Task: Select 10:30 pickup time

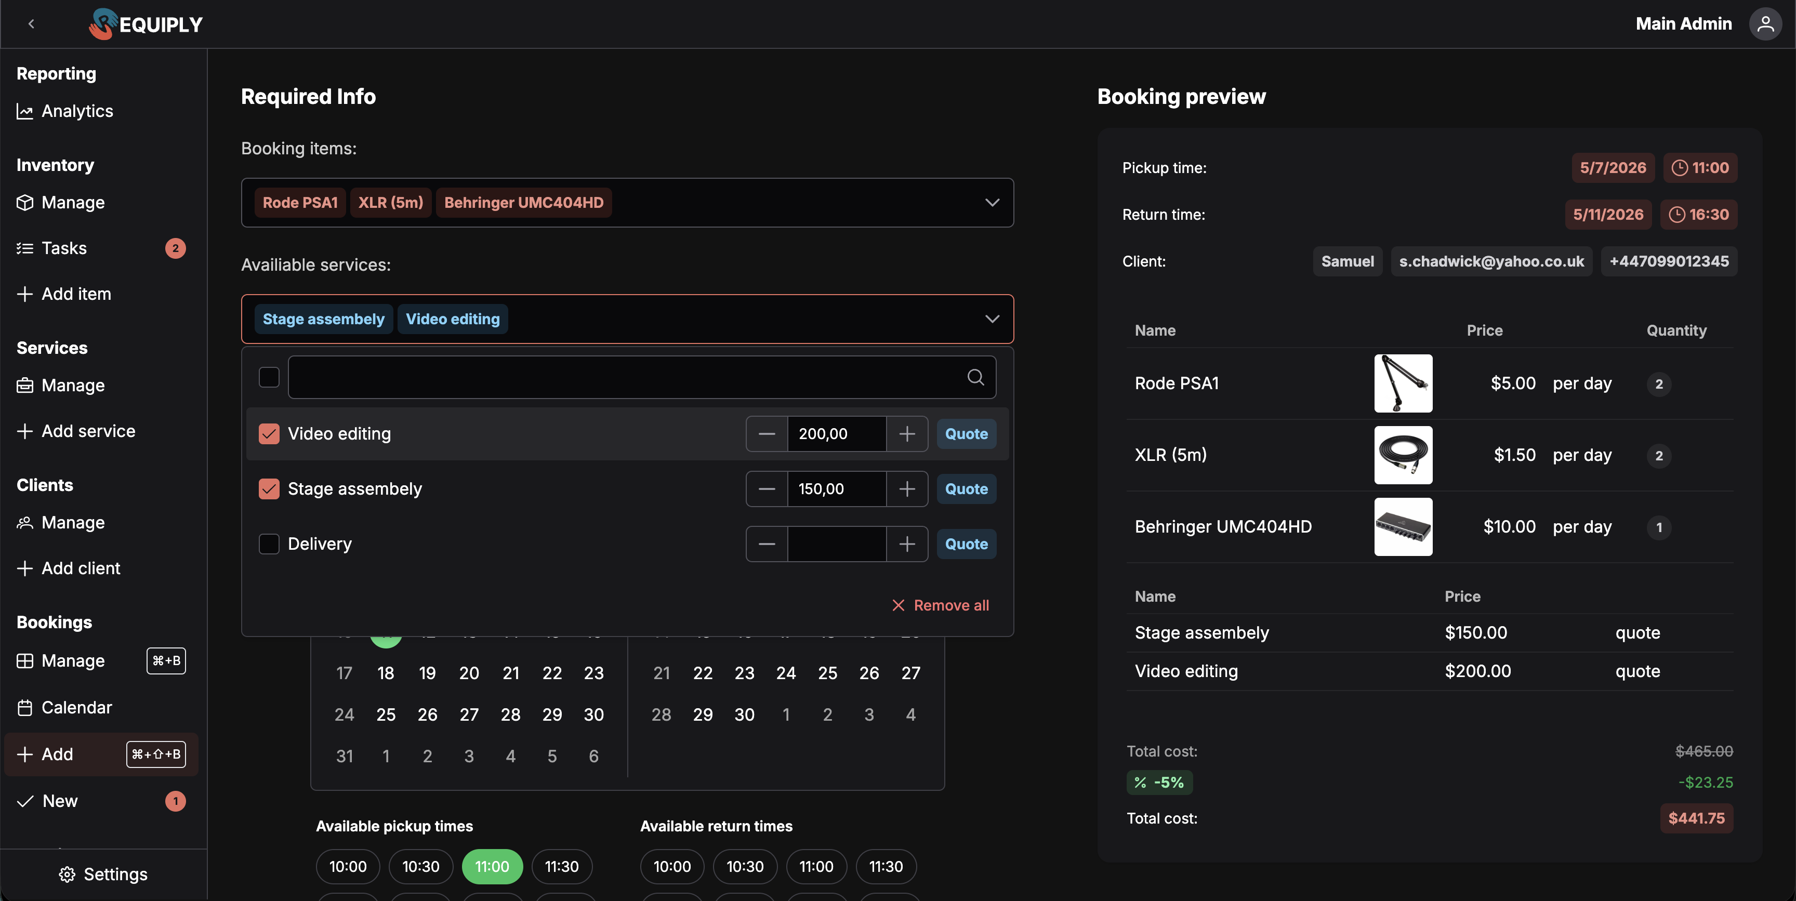Action: 420,866
